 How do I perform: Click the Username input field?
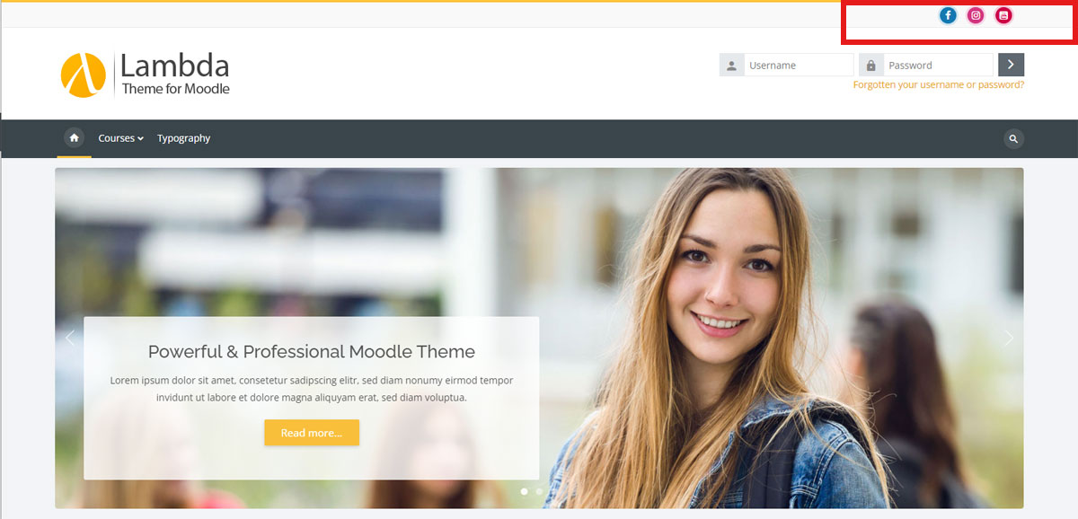coord(799,65)
